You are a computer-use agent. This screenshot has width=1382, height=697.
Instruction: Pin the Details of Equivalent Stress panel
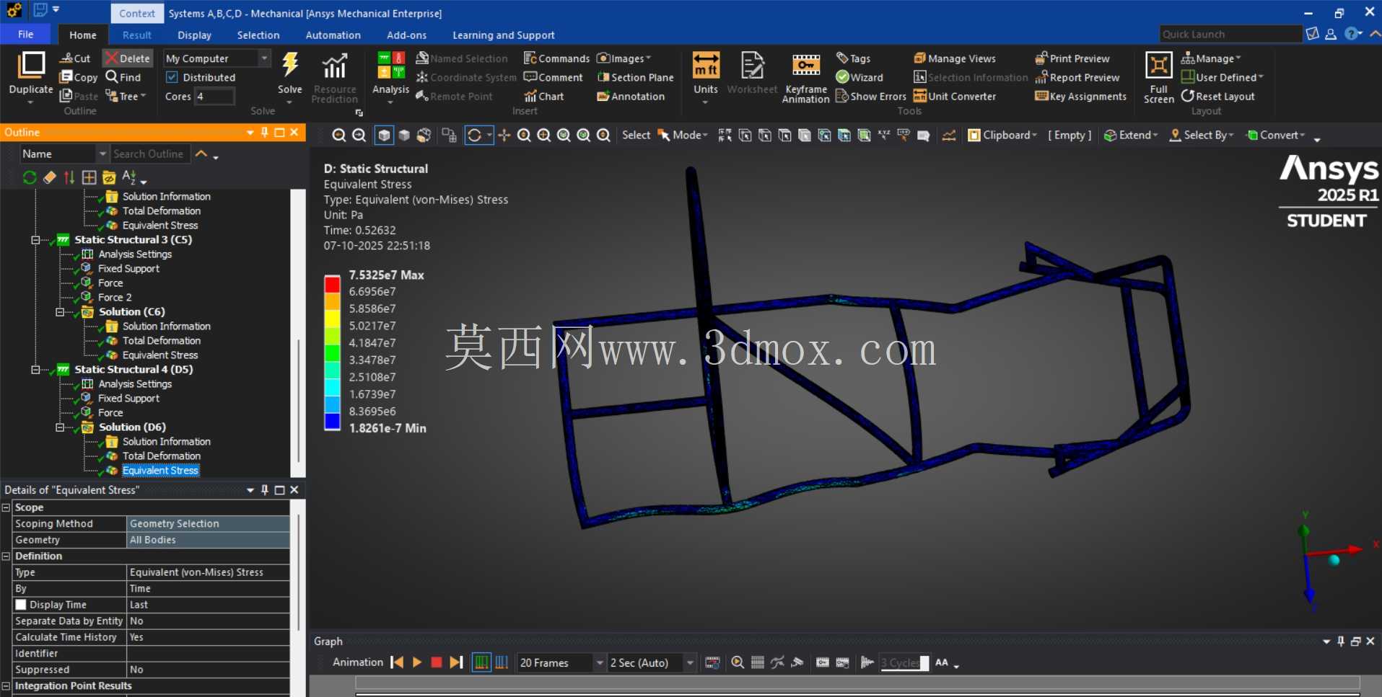(265, 489)
